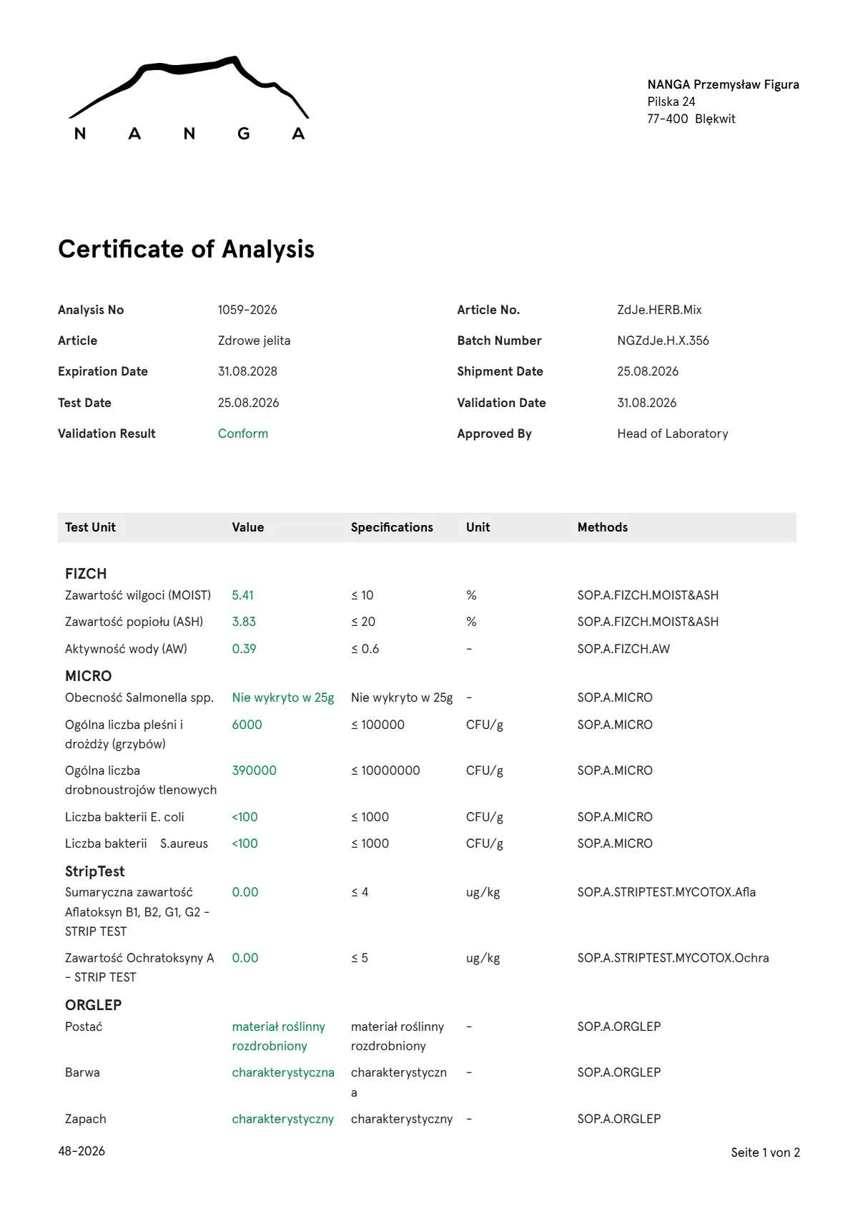Click water activity value "0.39"
The height and width of the screenshot is (1214, 858).
244,649
